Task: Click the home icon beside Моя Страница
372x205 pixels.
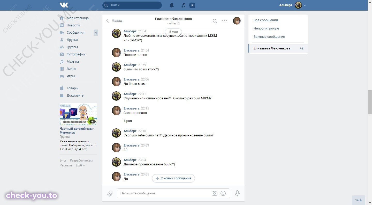Action: pyautogui.click(x=62, y=18)
